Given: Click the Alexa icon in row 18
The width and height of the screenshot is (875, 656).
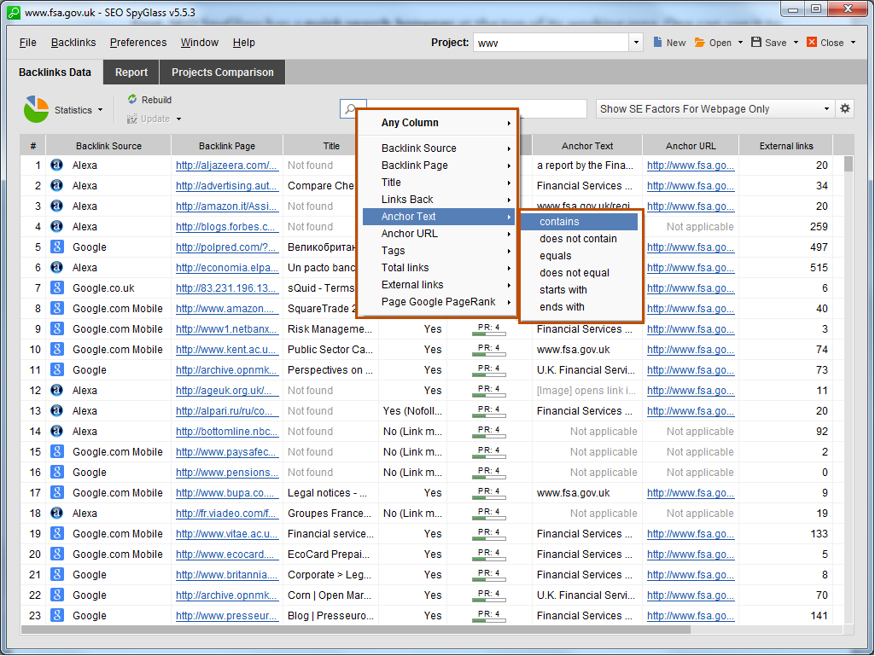Looking at the screenshot, I should [57, 513].
